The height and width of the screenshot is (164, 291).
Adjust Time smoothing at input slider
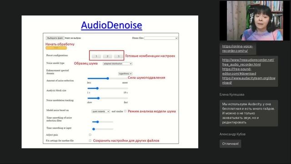coord(103,129)
